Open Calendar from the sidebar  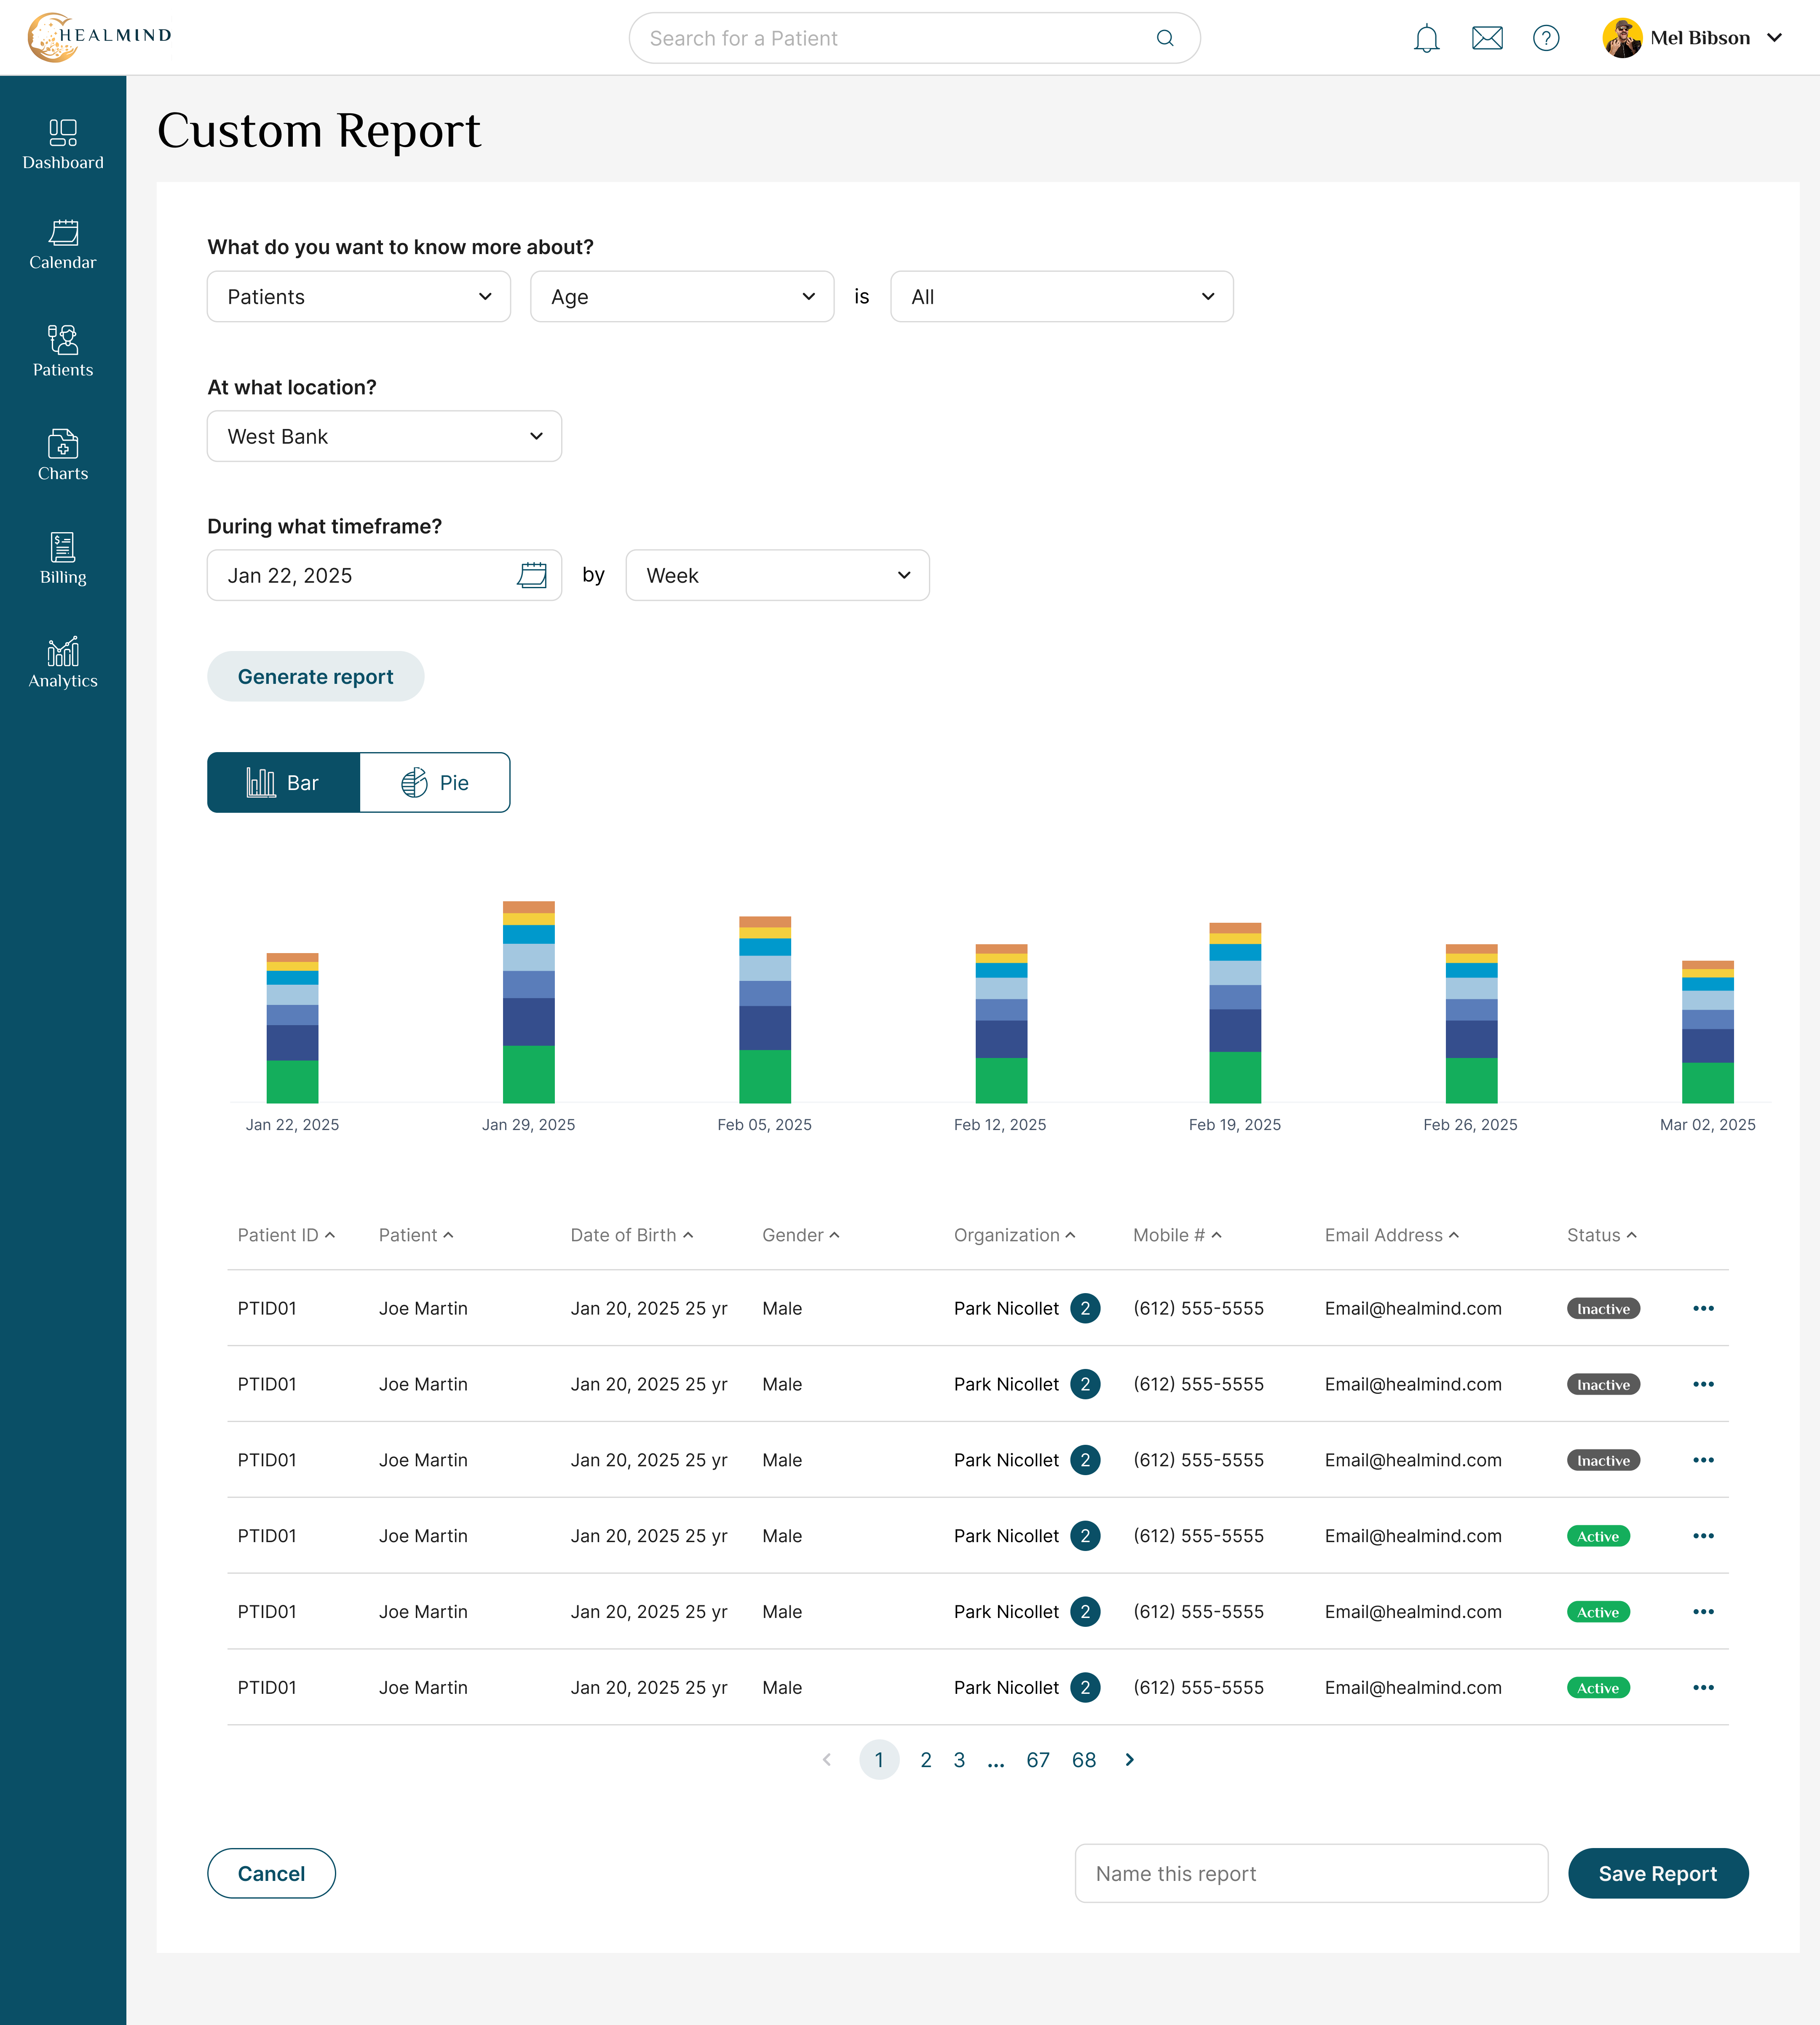[x=63, y=245]
